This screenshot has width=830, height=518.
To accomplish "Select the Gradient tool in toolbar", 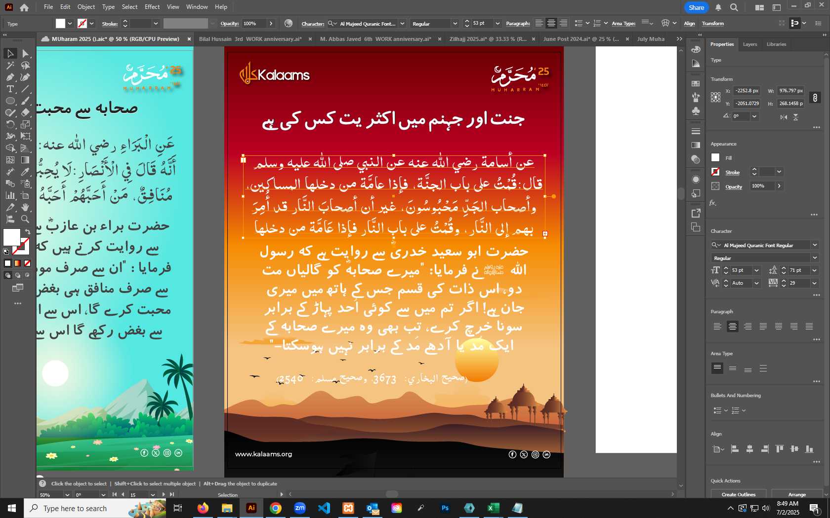I will 26,160.
